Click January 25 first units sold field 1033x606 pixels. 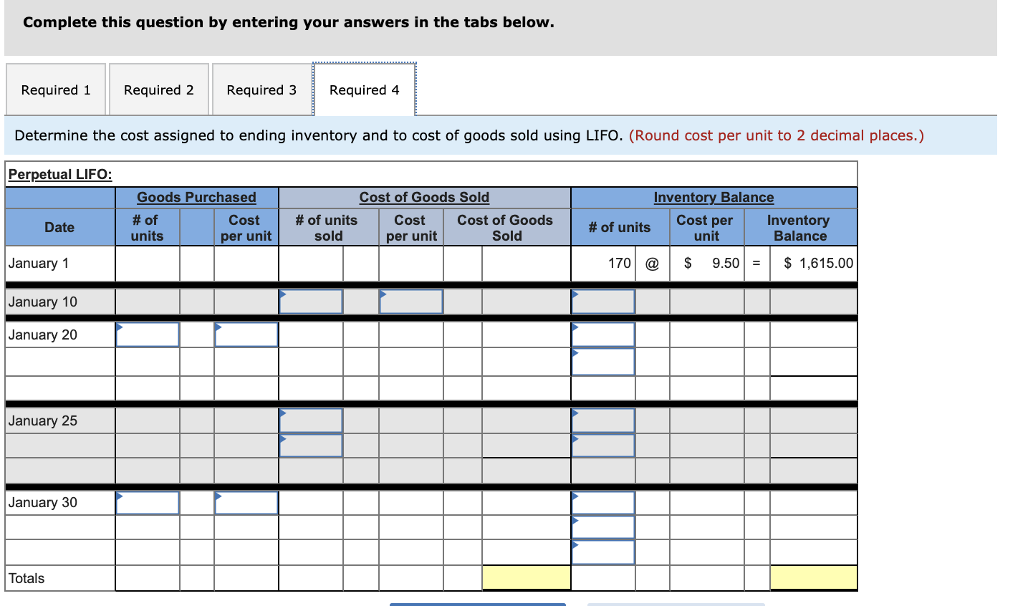click(311, 420)
